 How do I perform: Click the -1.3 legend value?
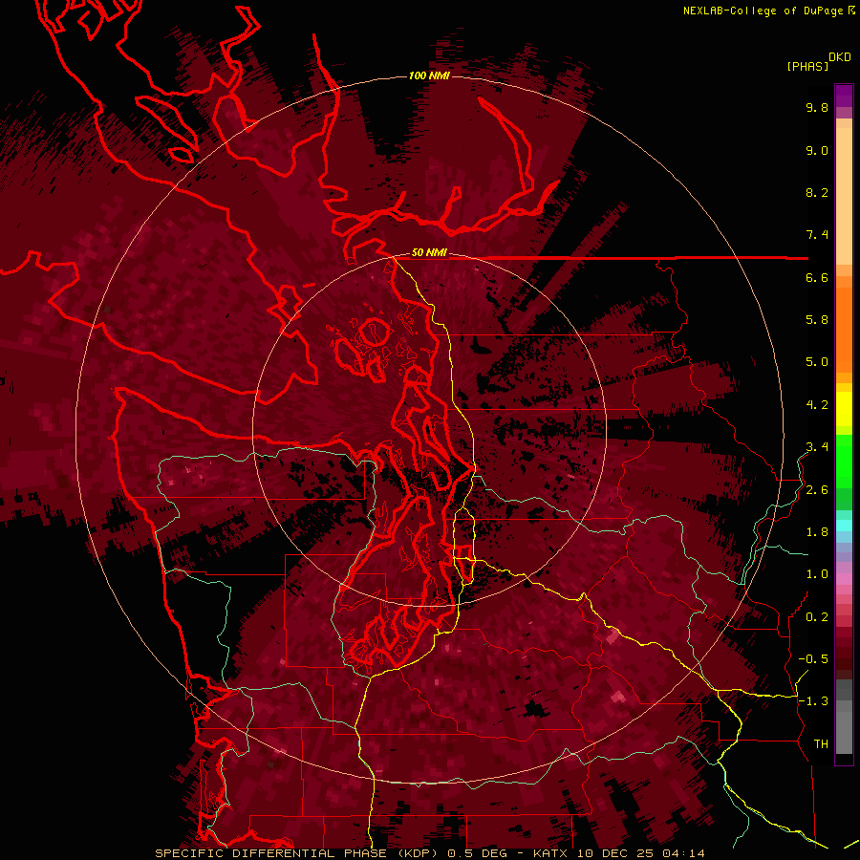click(813, 701)
